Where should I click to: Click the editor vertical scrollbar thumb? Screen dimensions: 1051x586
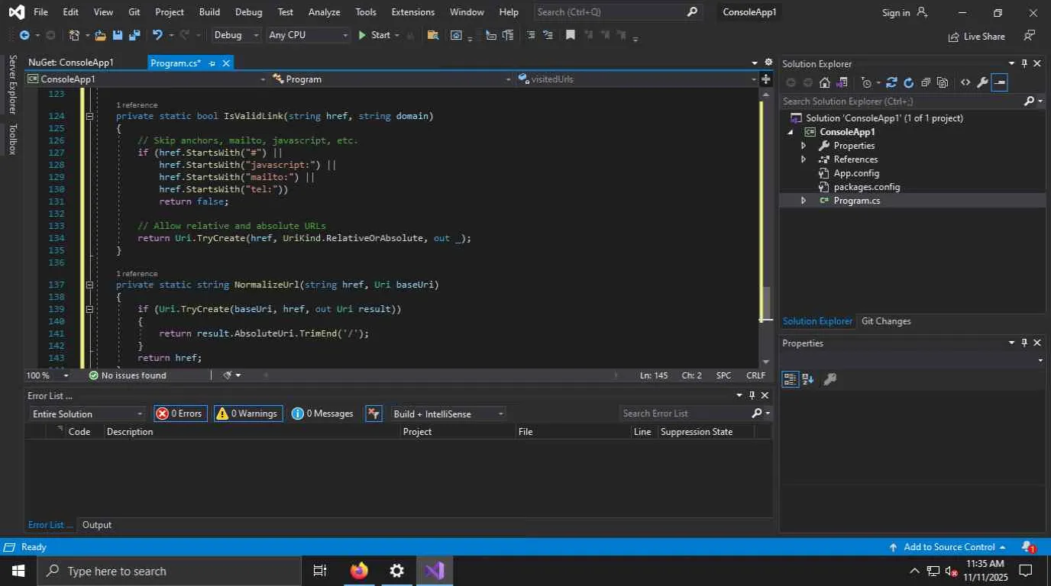765,302
